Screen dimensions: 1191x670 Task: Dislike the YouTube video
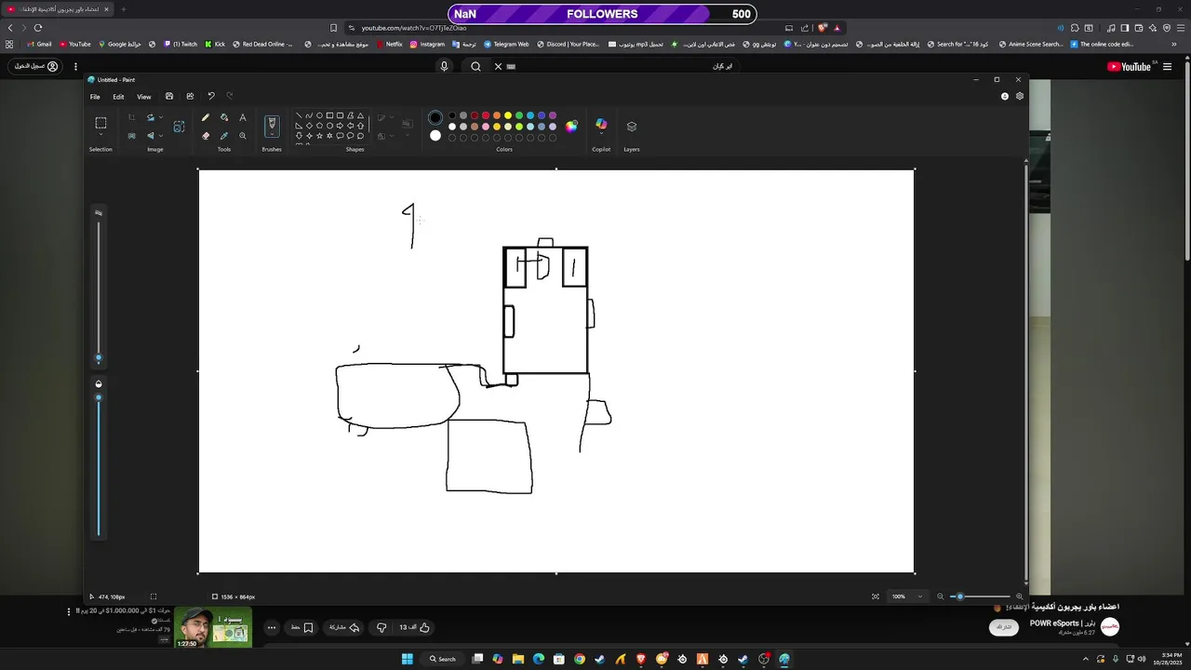381,627
